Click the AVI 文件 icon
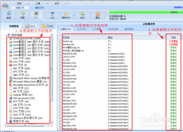The height and width of the screenshot is (132, 183). [11, 65]
